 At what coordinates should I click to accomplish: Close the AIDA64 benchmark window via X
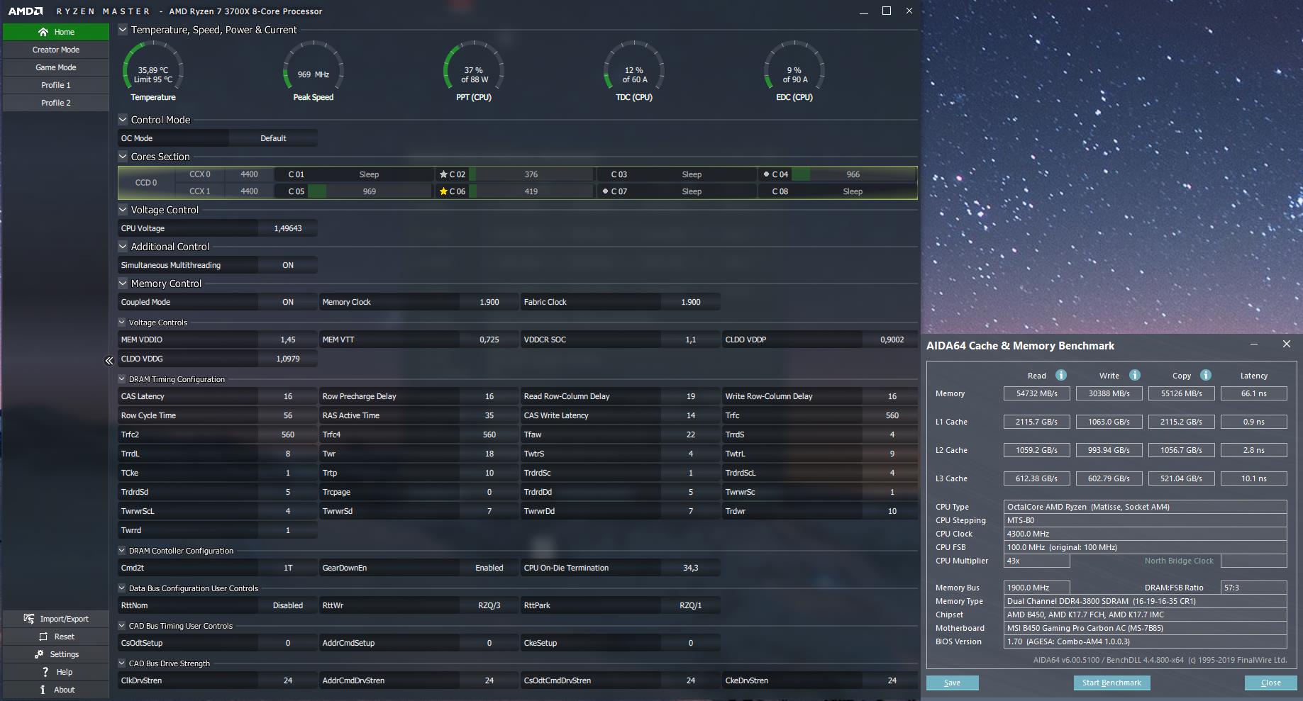coord(1287,344)
